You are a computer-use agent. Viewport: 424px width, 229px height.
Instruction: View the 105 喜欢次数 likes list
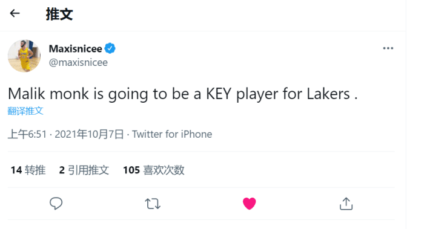click(x=154, y=170)
